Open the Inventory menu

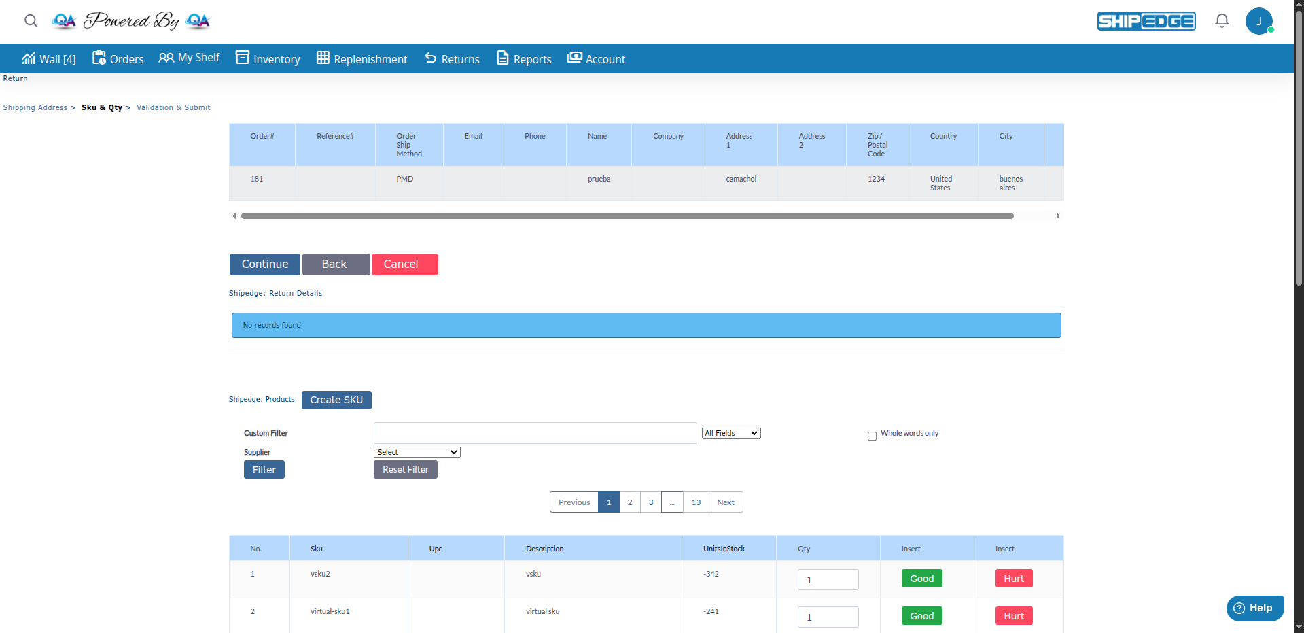pos(268,59)
